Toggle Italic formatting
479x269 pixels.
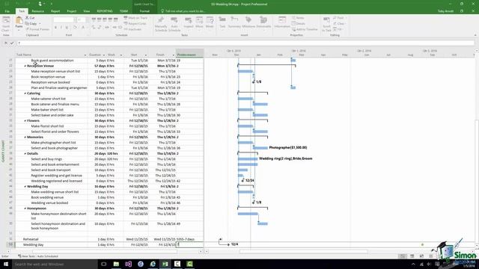[61, 28]
